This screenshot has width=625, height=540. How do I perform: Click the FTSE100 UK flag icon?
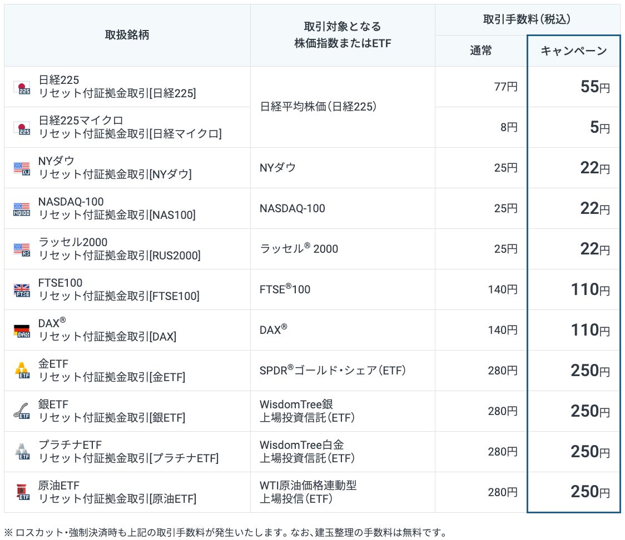click(22, 290)
